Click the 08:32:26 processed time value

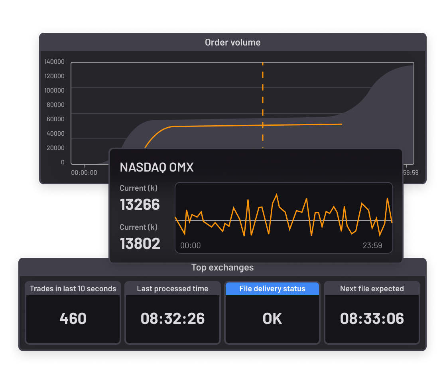pyautogui.click(x=173, y=319)
